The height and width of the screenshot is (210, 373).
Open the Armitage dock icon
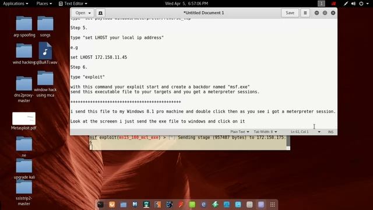click(x=146, y=204)
